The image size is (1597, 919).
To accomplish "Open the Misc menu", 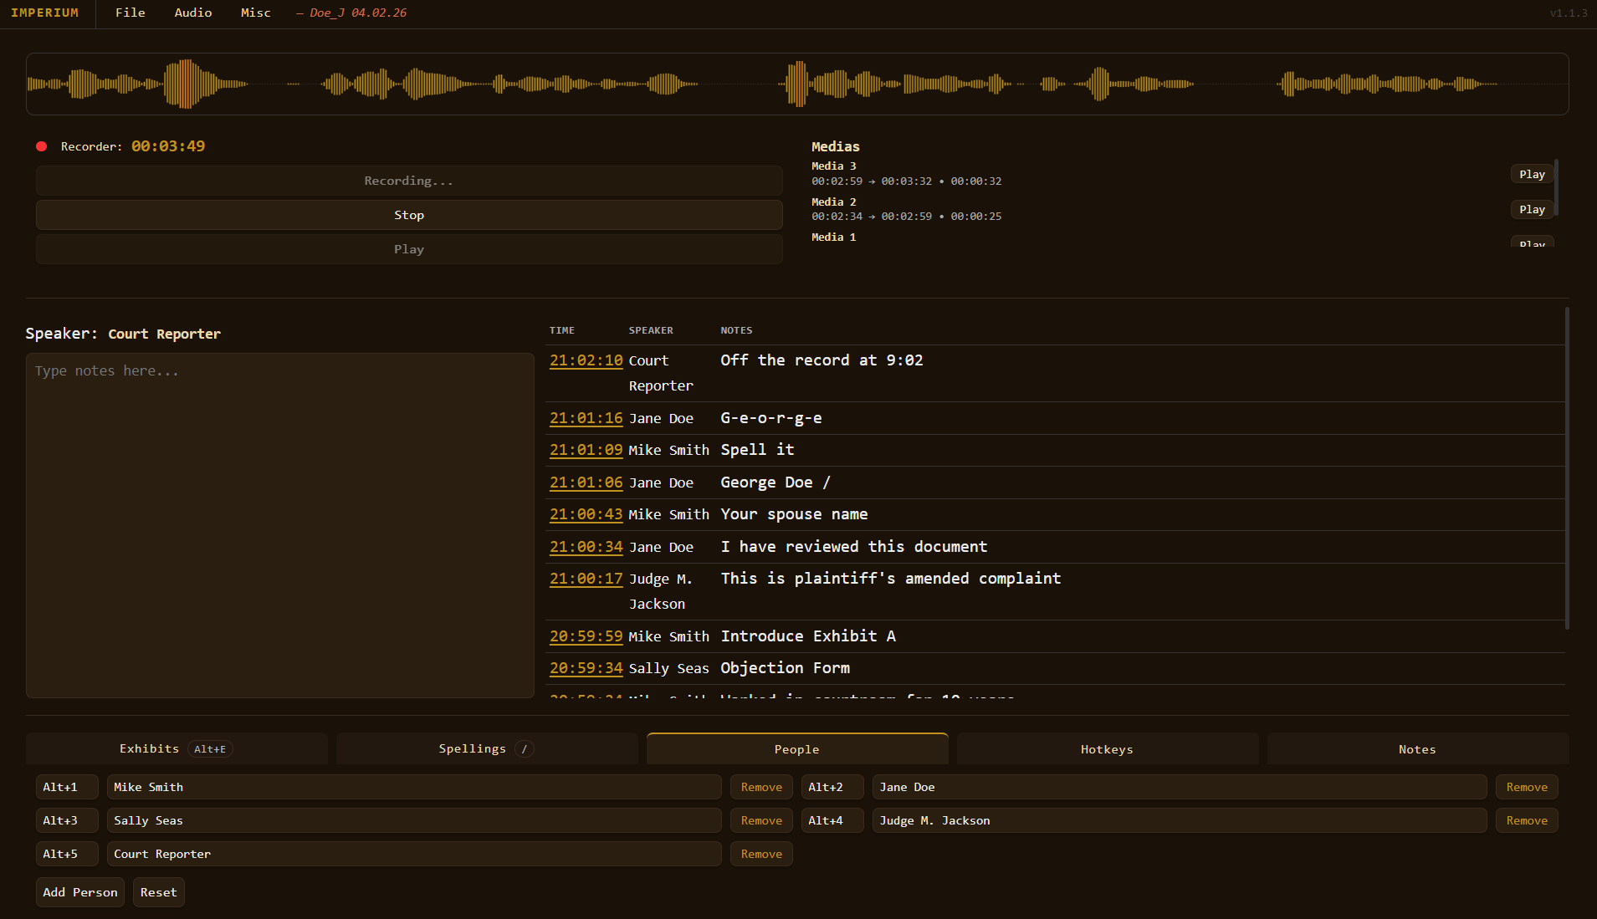I will click(x=255, y=13).
